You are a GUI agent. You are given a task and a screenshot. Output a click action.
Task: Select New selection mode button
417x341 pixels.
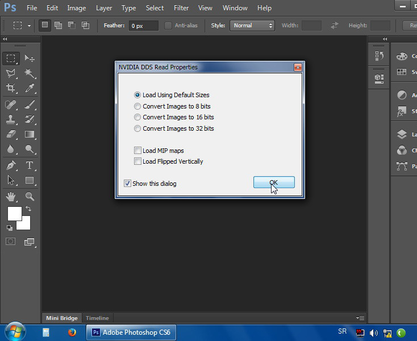(45, 25)
